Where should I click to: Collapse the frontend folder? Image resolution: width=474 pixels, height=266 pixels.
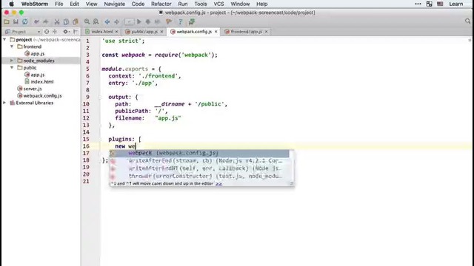point(12,47)
